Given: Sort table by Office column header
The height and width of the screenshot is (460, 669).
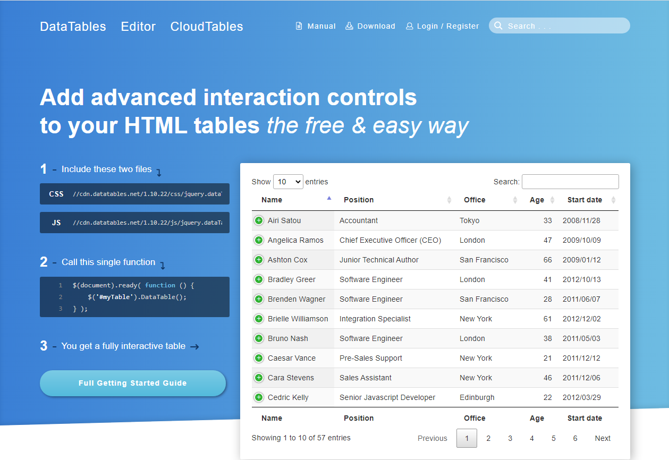Looking at the screenshot, I should click(x=487, y=200).
